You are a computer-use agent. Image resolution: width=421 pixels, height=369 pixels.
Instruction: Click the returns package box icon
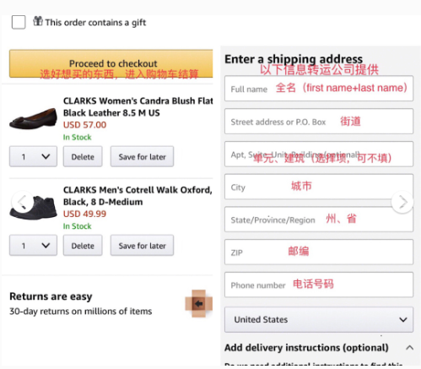(199, 304)
